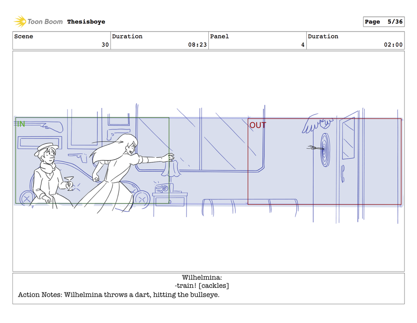Click the 'Wilhelmina:' dialogue speaker name
417x323 pixels.
pos(202,277)
